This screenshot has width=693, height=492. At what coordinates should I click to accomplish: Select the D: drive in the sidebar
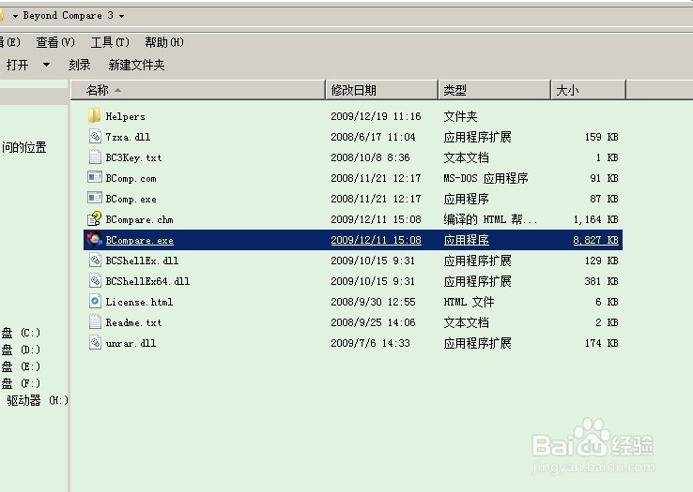pyautogui.click(x=21, y=350)
